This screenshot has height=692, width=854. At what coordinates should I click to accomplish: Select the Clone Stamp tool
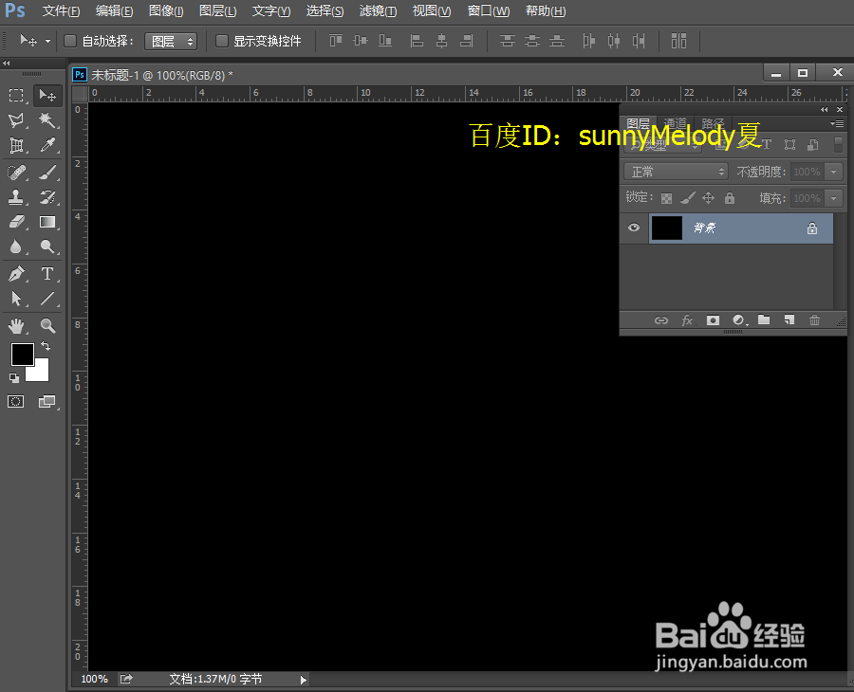[16, 197]
